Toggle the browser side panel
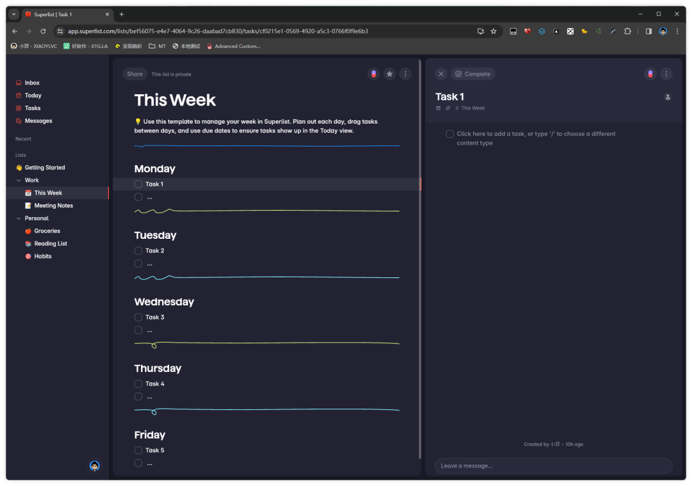Image resolution: width=692 pixels, height=486 pixels. (x=648, y=31)
